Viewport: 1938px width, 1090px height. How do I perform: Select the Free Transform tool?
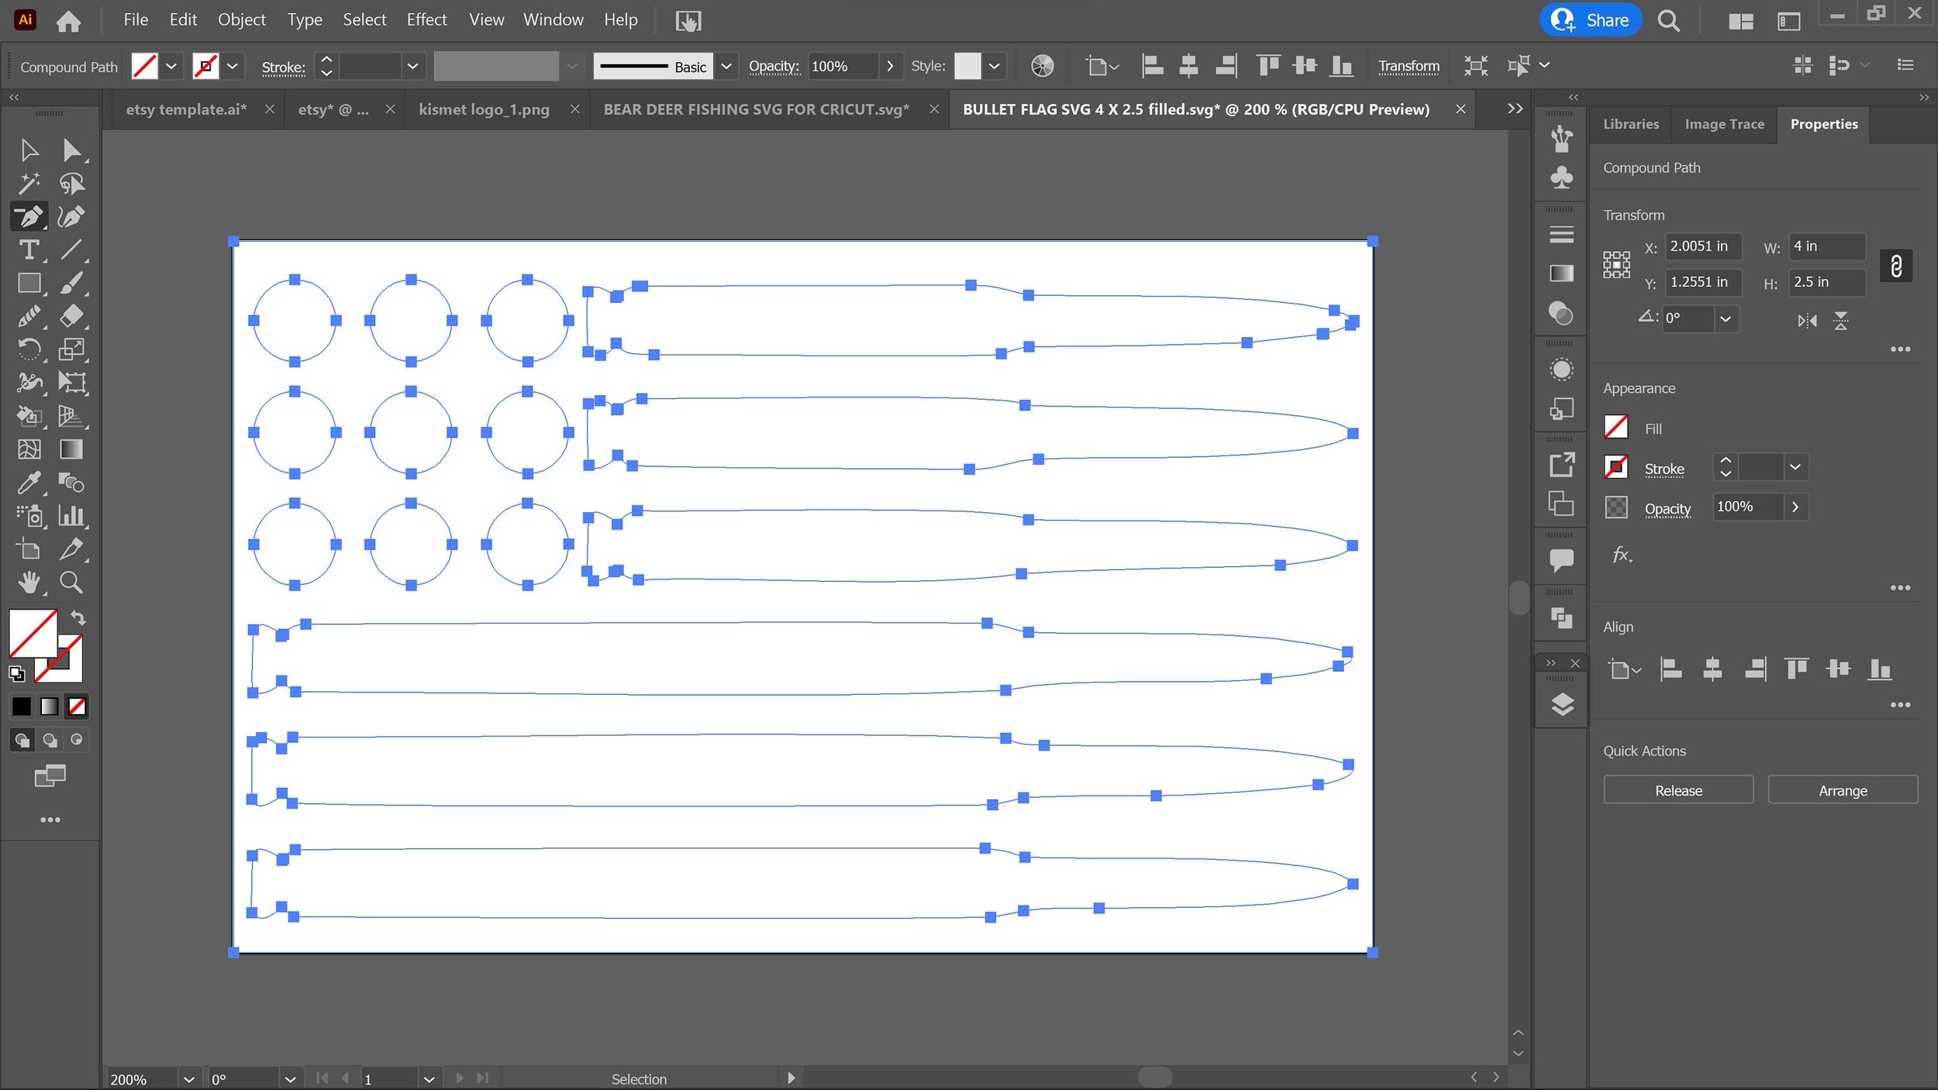point(71,383)
